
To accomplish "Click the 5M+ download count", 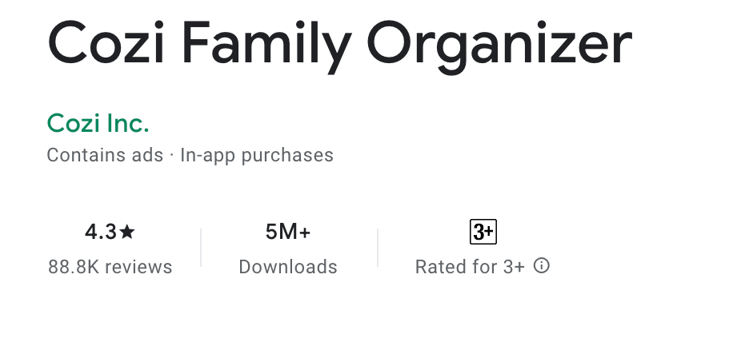I will (x=288, y=233).
